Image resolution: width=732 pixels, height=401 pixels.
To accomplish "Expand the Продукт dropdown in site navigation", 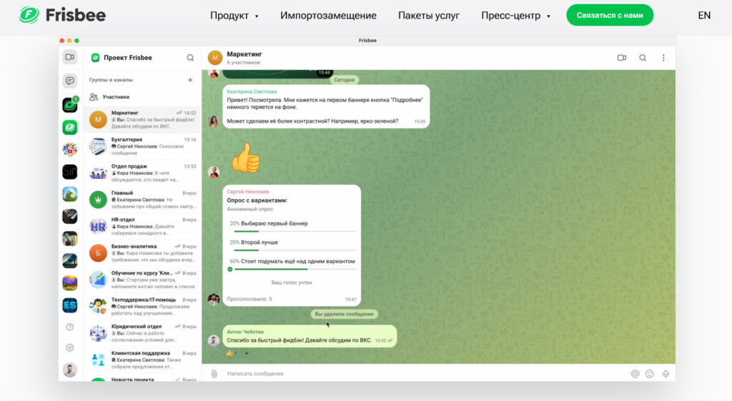I will coord(234,16).
